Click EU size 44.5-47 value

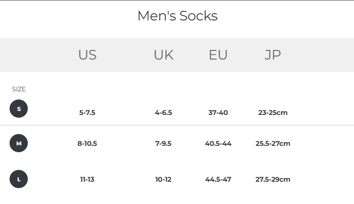click(x=218, y=179)
